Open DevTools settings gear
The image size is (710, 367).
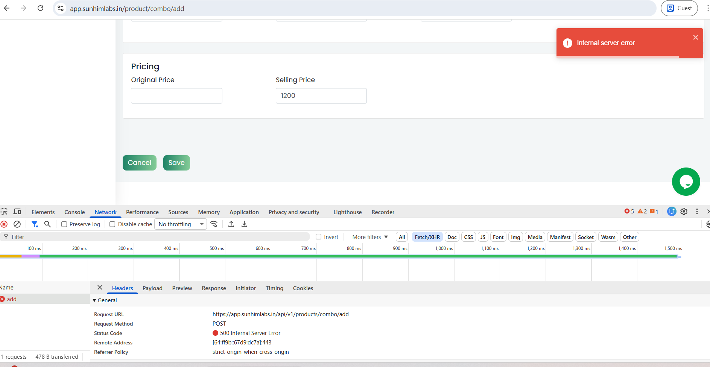[x=684, y=212]
